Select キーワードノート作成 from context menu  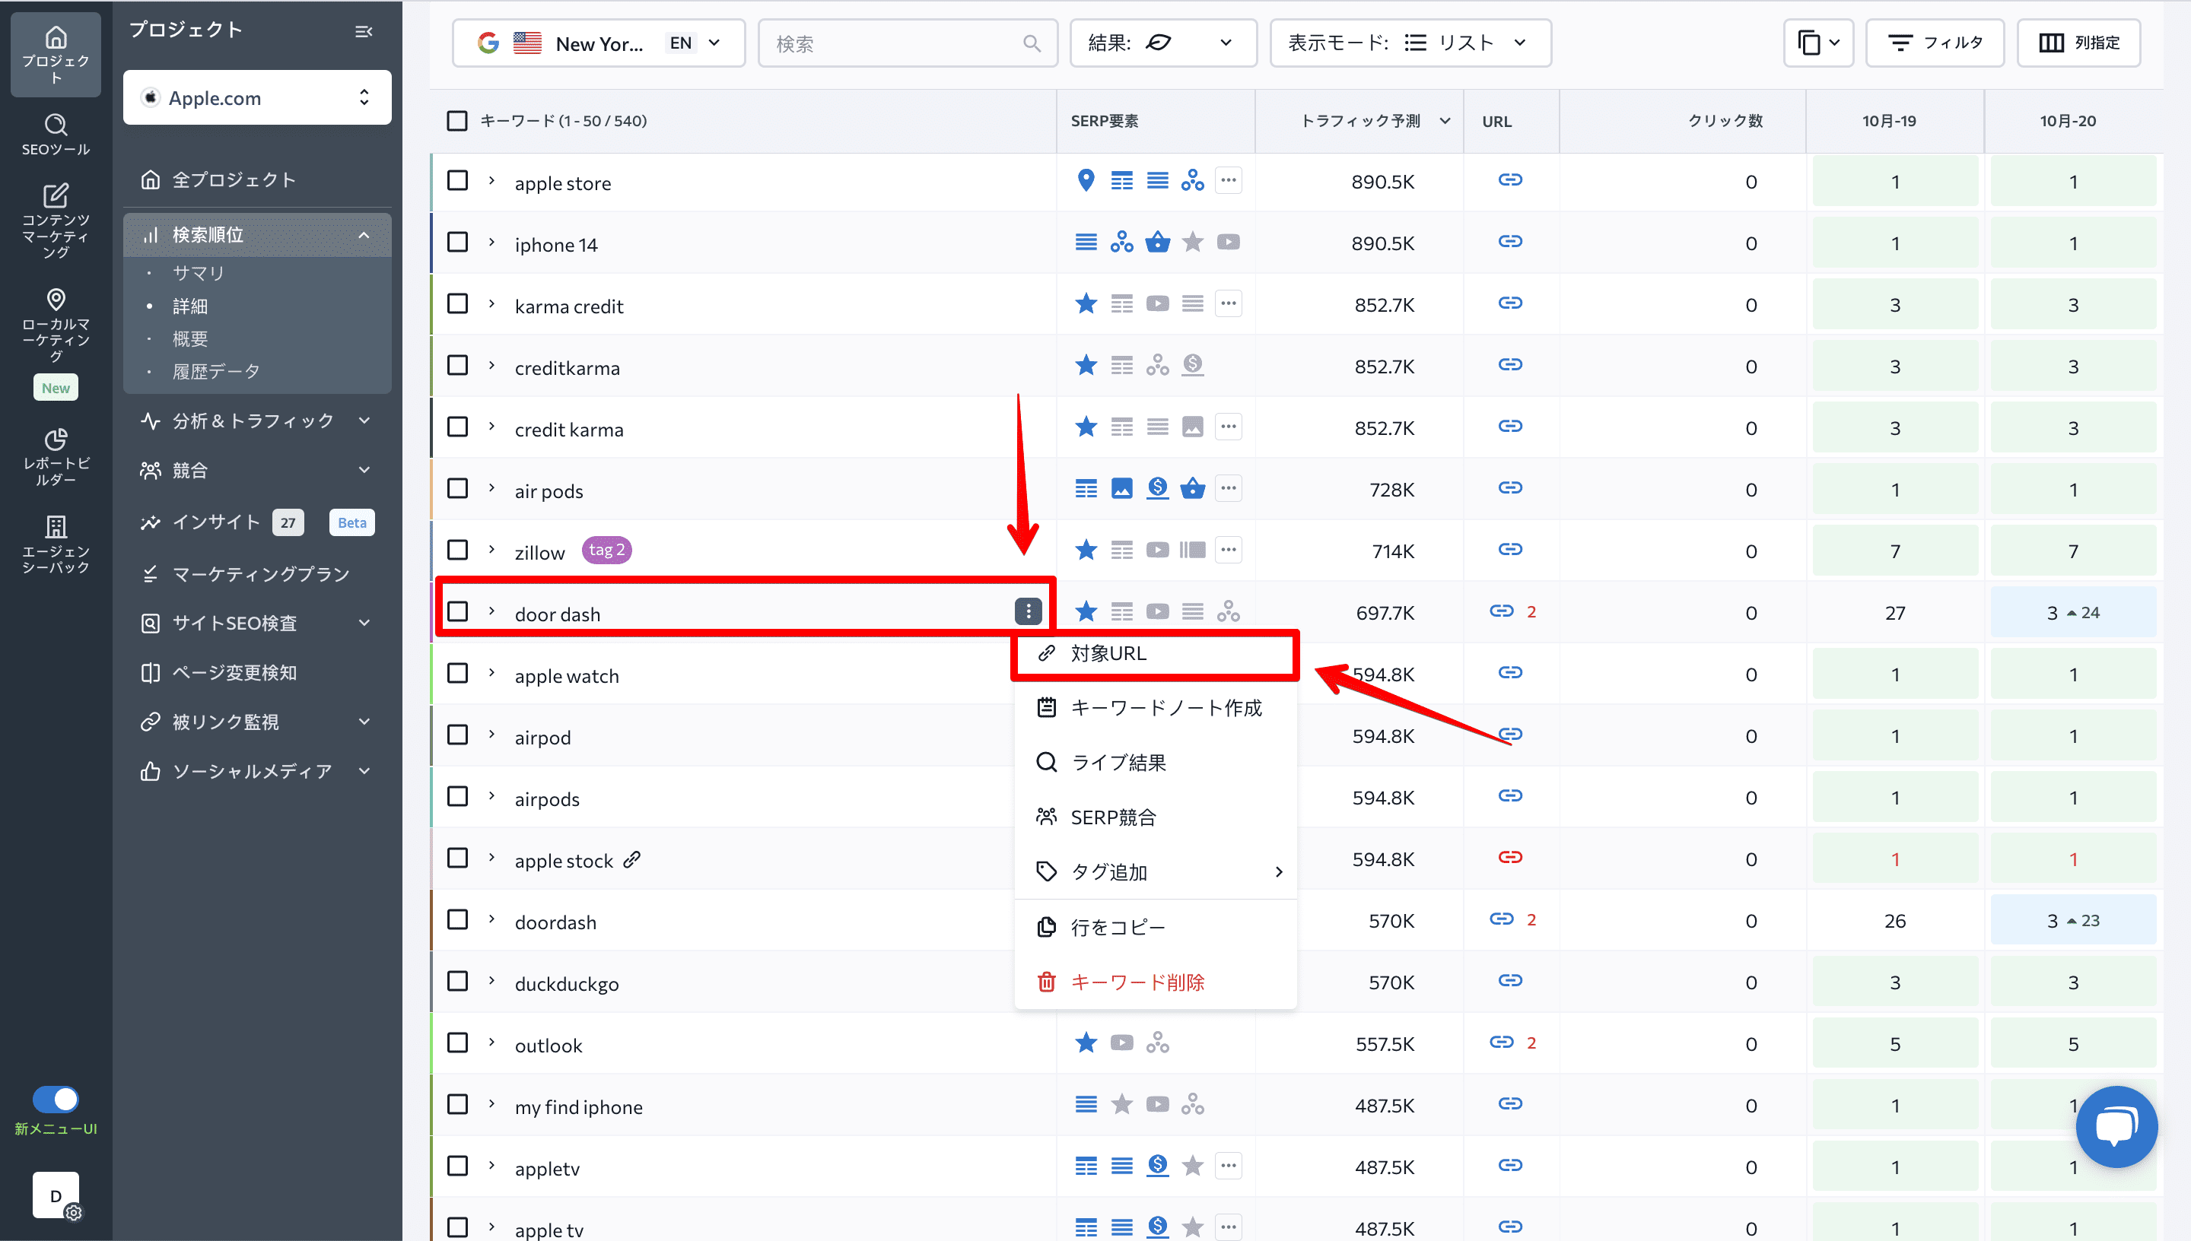tap(1155, 707)
